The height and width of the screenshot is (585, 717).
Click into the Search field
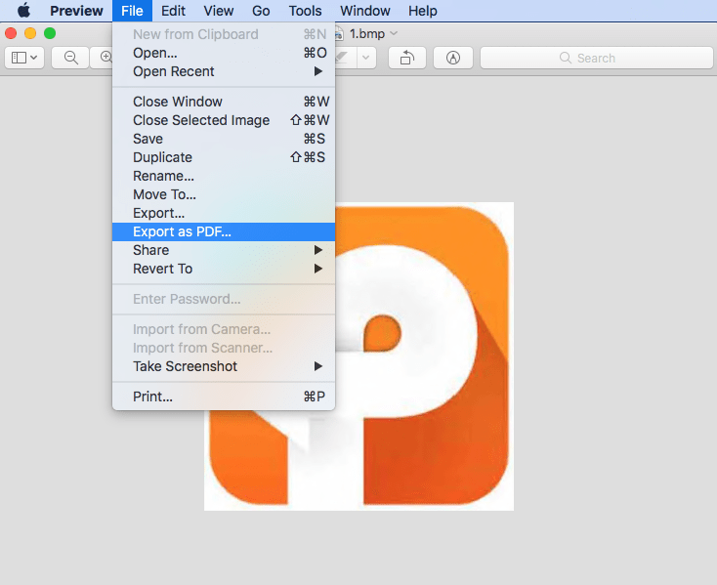tap(596, 58)
